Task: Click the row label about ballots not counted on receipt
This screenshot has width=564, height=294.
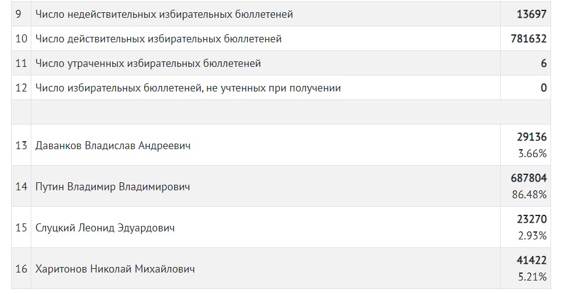Action: [188, 88]
